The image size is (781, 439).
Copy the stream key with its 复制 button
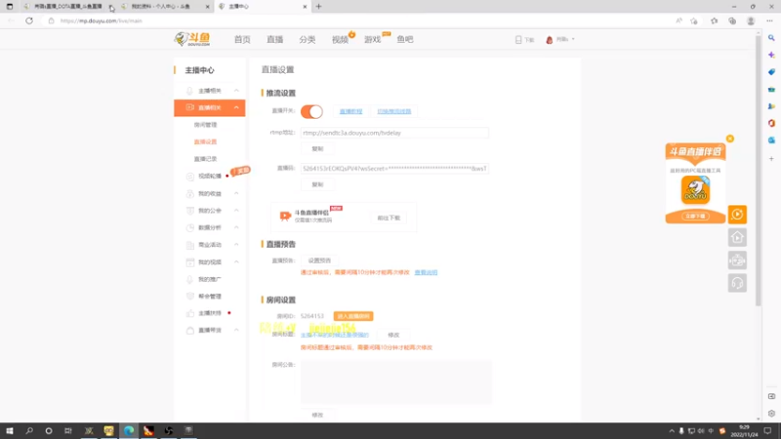tap(317, 184)
